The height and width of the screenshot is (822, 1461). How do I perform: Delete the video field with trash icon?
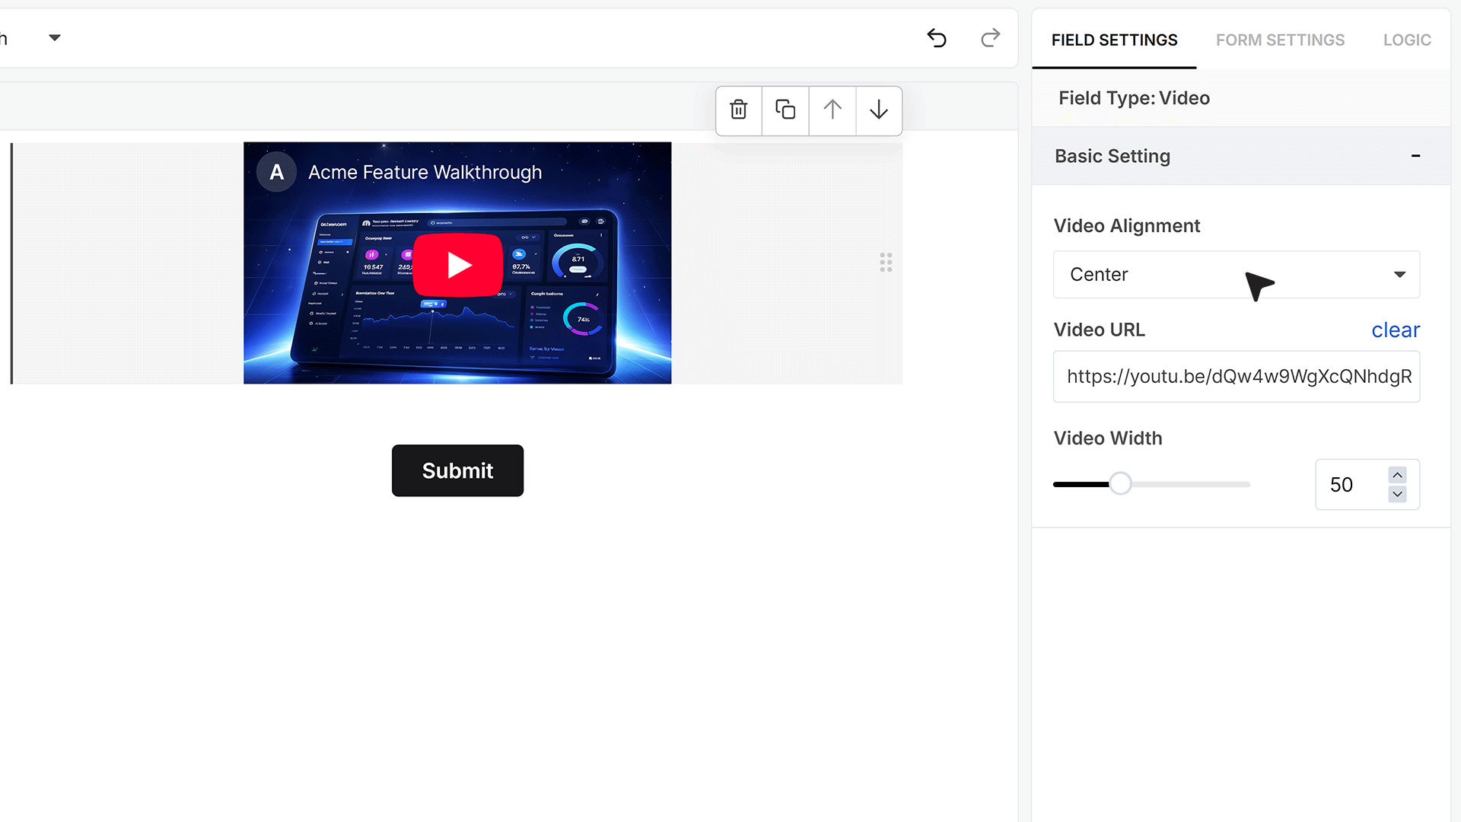[738, 110]
